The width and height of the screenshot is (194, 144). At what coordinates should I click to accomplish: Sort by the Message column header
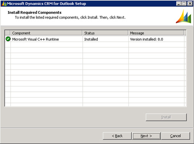click(x=156, y=33)
